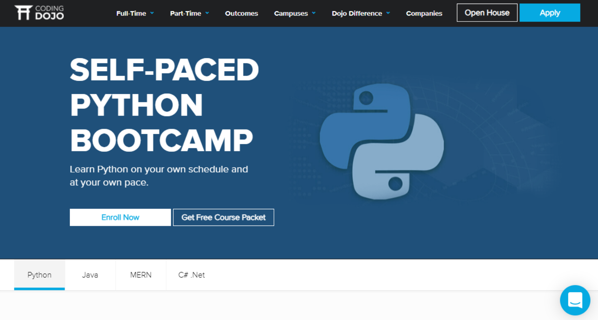Open the Companies page

click(424, 13)
